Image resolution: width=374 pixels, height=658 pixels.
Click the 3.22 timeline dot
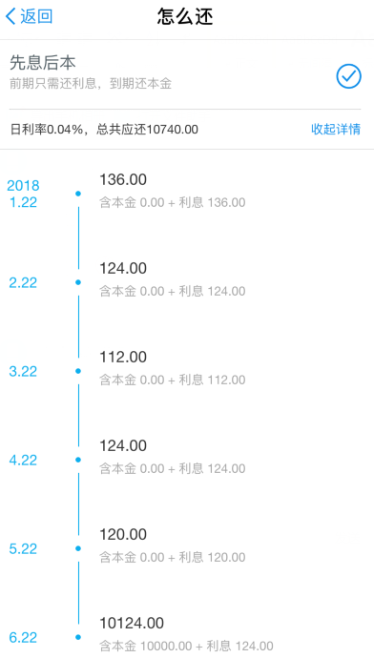pyautogui.click(x=78, y=371)
